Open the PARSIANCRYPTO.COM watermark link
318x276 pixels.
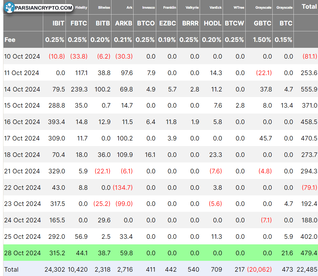click(43, 8)
